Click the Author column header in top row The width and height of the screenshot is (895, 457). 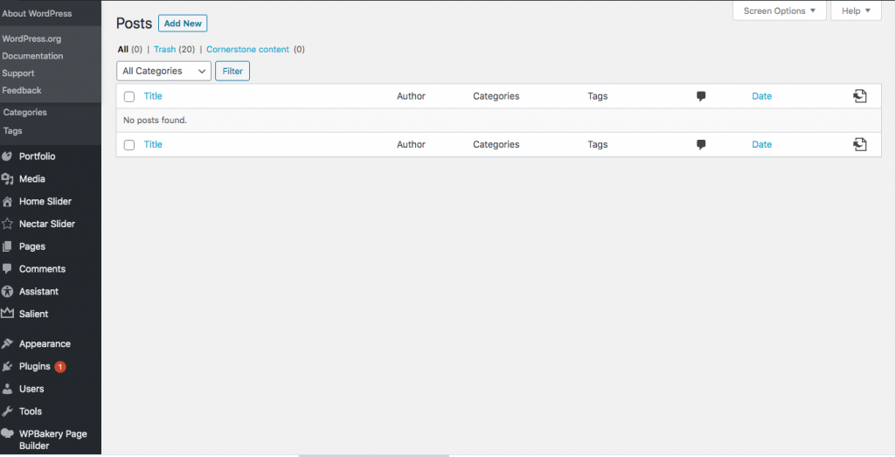click(411, 96)
